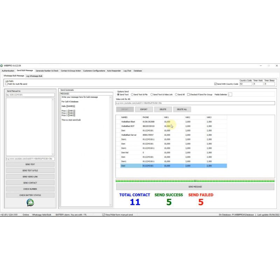Choose the Send All option

tap(176, 94)
